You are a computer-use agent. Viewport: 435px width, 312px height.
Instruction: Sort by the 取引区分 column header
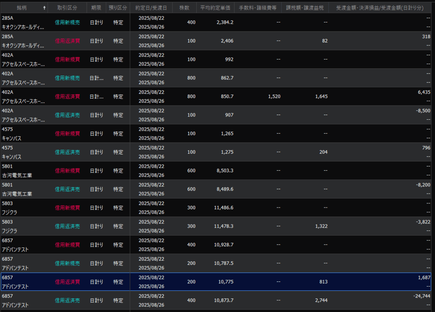(x=67, y=8)
